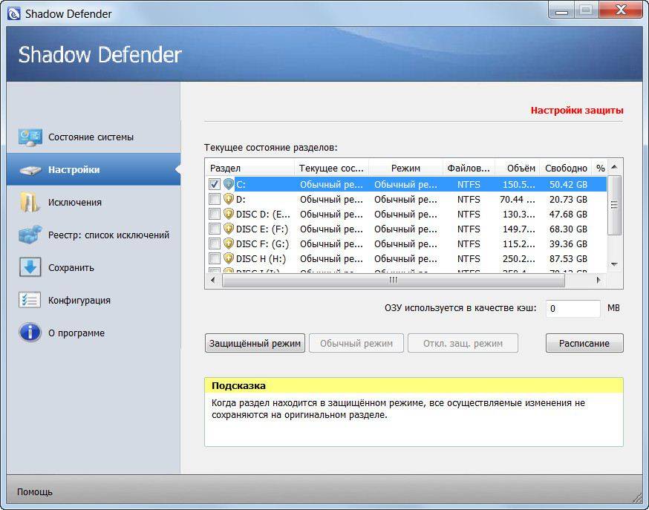Screen dimensions: 649x510
Task: Uncheck the C: partition checkbox
Action: [x=215, y=184]
